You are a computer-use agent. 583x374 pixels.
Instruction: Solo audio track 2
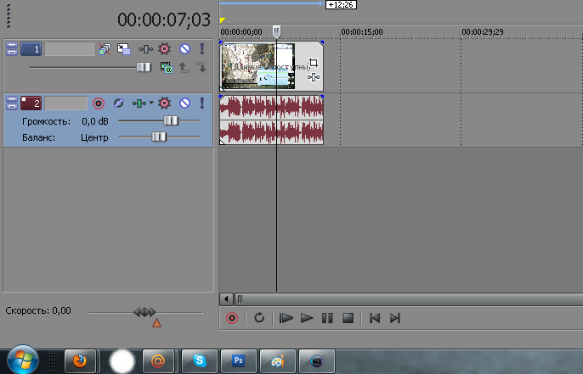coord(201,103)
